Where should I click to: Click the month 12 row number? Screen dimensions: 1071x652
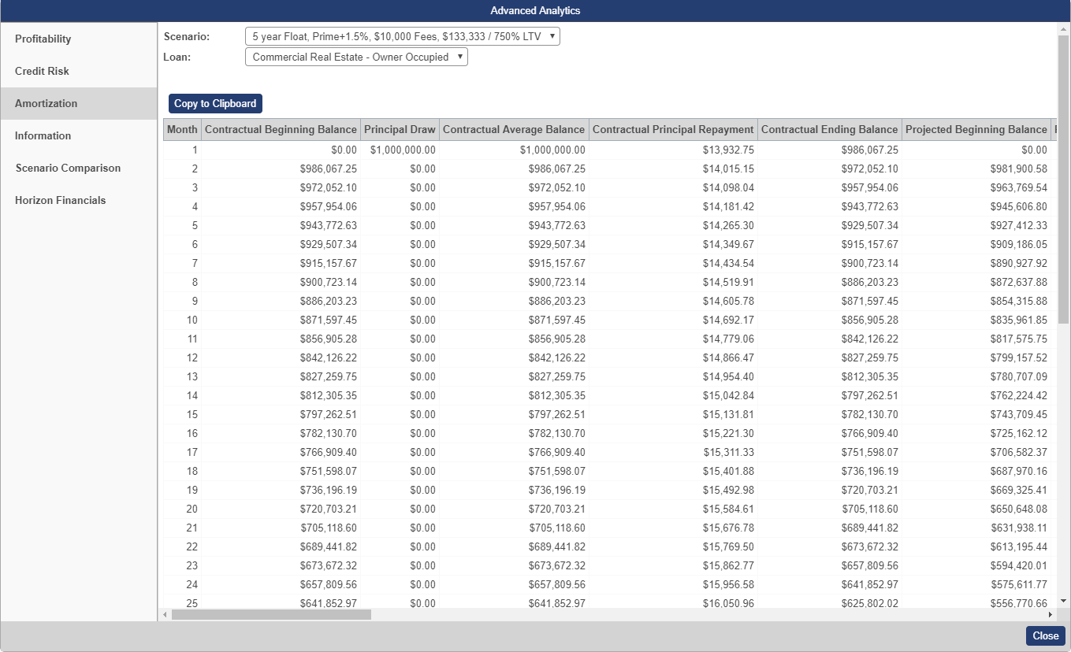point(182,357)
